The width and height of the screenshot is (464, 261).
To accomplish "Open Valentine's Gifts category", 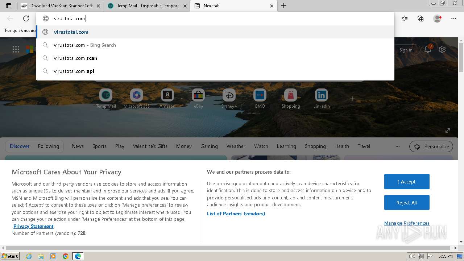I will (150, 146).
